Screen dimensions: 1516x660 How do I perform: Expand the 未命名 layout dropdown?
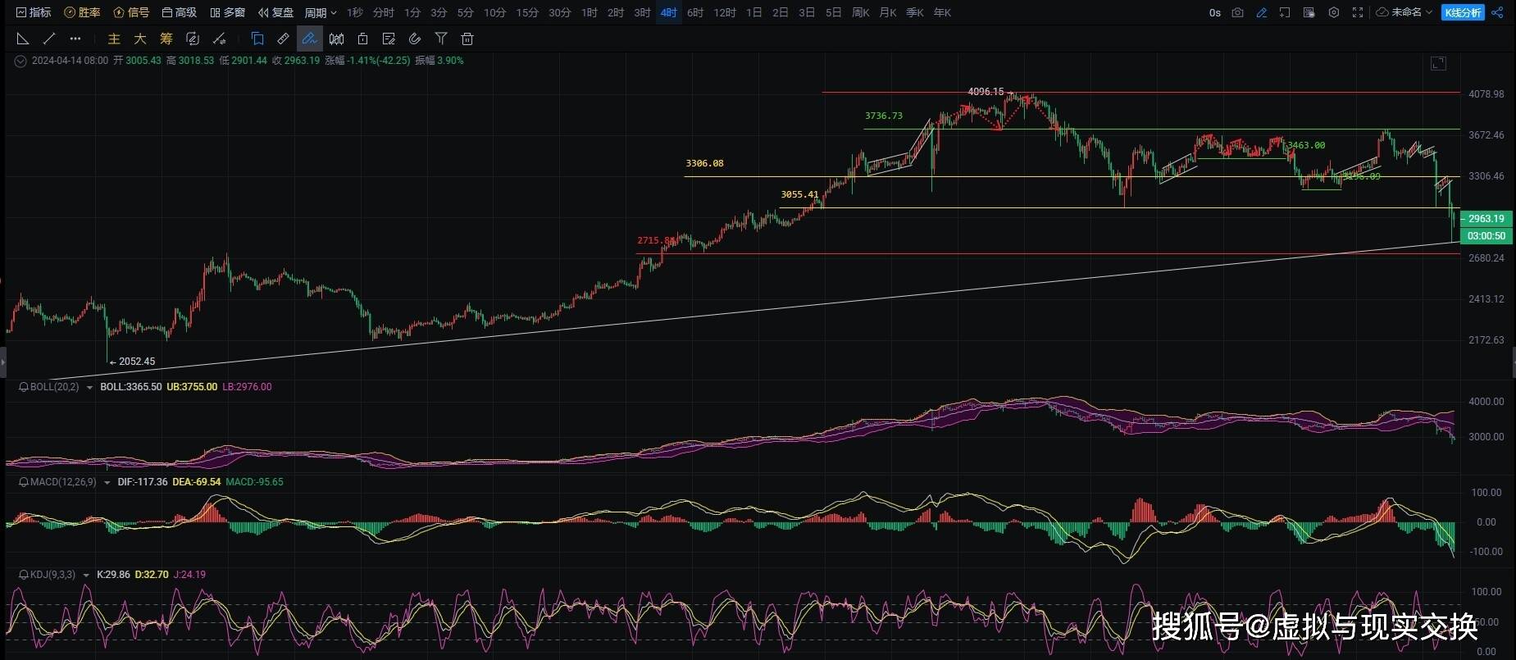(x=1404, y=12)
